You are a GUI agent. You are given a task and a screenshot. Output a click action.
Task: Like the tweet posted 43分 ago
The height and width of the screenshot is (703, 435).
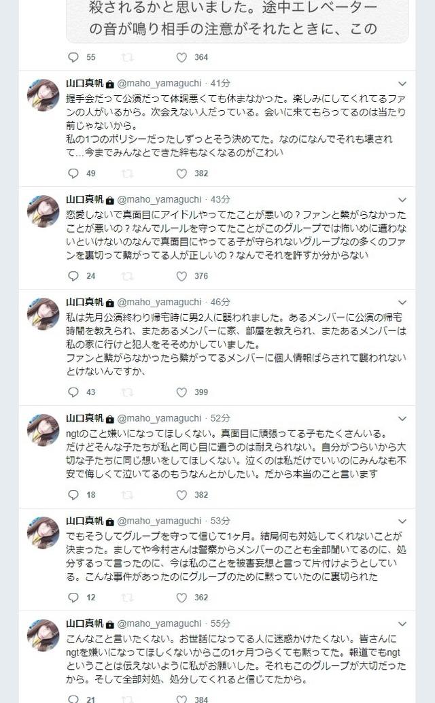(181, 276)
